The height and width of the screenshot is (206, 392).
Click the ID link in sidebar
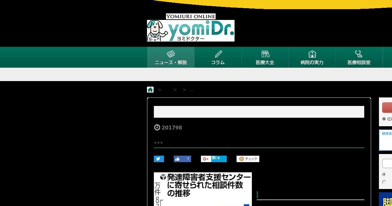click(x=387, y=119)
